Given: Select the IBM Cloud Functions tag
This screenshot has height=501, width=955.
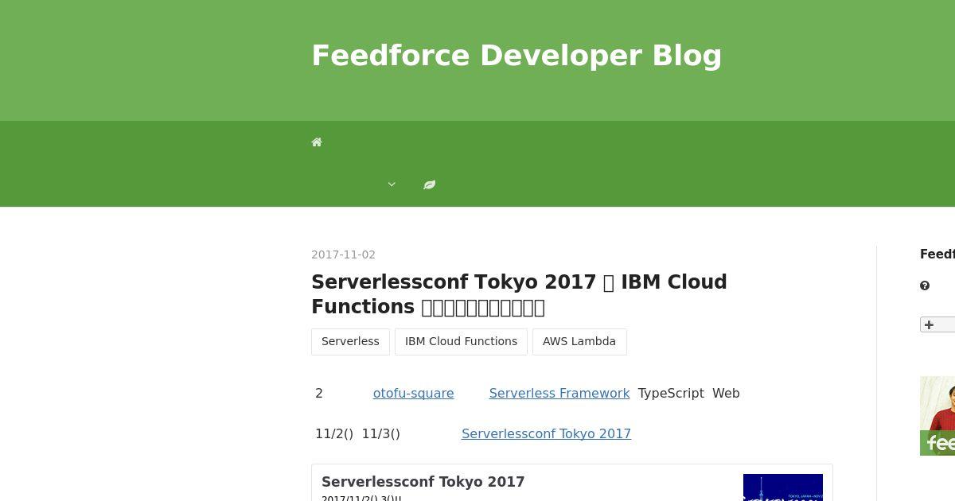Looking at the screenshot, I should 461,341.
